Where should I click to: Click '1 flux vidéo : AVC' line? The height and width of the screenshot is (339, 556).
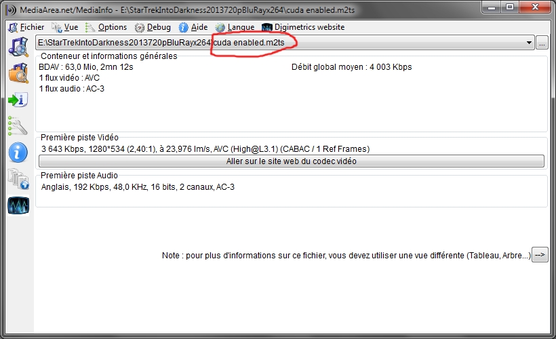(69, 78)
